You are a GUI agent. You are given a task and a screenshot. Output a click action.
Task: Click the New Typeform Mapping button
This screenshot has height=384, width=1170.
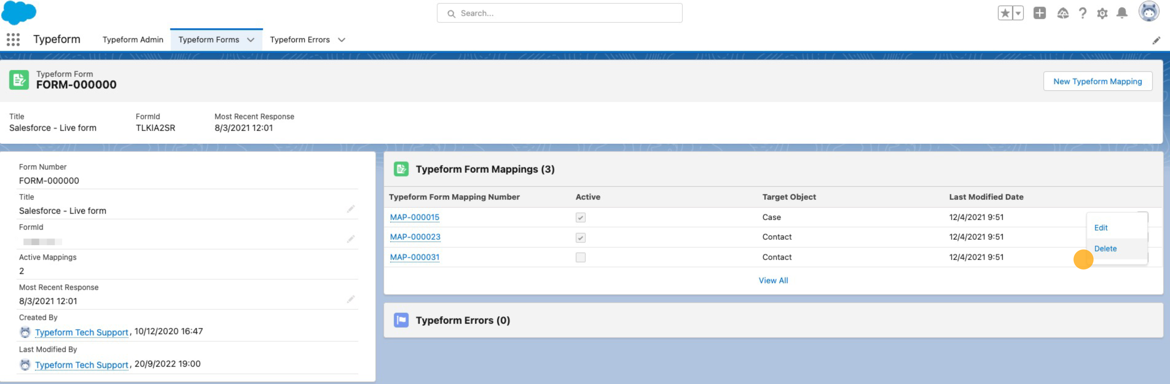pos(1097,81)
